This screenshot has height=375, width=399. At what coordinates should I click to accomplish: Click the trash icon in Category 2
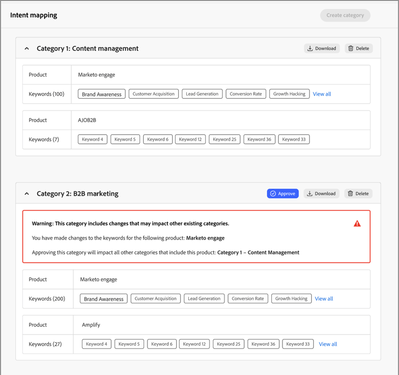350,194
